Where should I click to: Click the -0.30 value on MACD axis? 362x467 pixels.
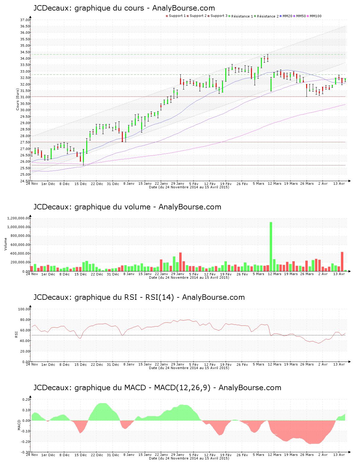(26, 452)
